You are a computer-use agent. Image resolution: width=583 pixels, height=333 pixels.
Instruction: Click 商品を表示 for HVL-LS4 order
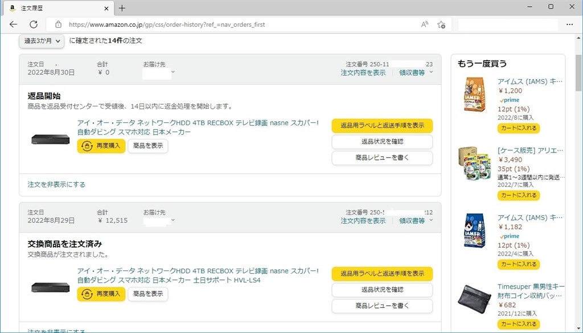(148, 294)
